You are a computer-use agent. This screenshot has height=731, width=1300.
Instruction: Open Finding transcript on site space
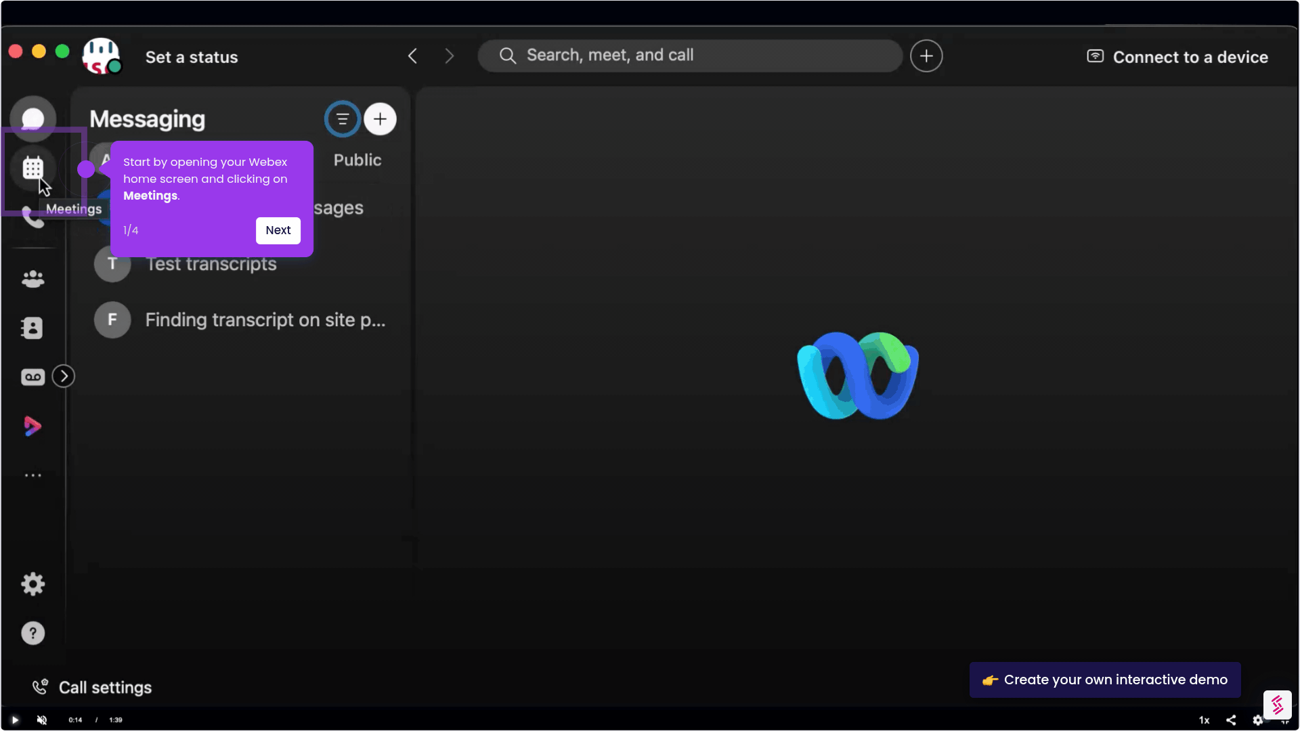[x=240, y=320]
